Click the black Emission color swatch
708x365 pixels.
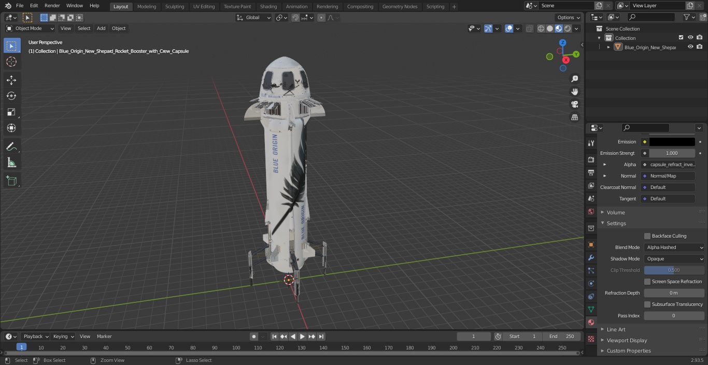[672, 142]
